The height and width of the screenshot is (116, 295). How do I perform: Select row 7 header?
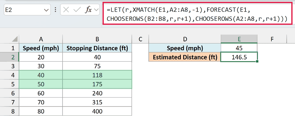click(10, 102)
